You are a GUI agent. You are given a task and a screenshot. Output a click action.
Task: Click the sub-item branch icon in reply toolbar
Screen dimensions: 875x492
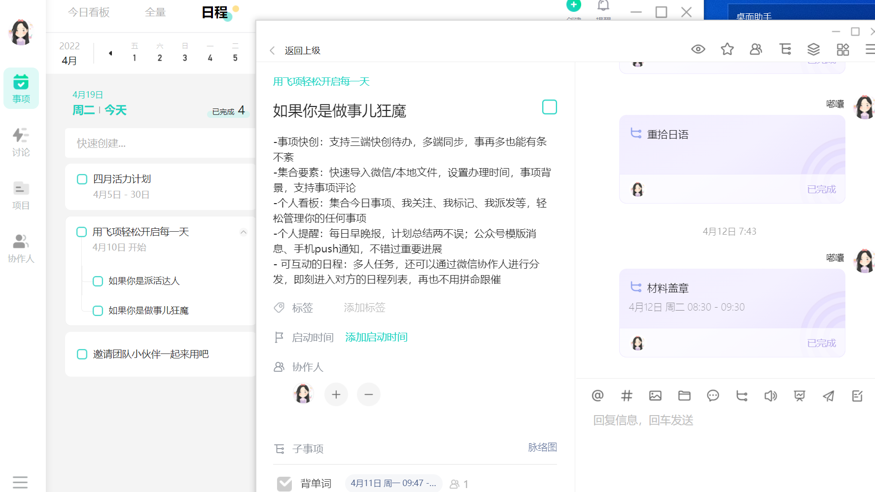(x=742, y=395)
